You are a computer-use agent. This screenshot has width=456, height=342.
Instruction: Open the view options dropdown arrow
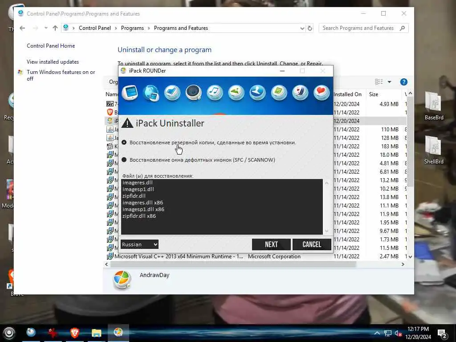[x=389, y=82]
